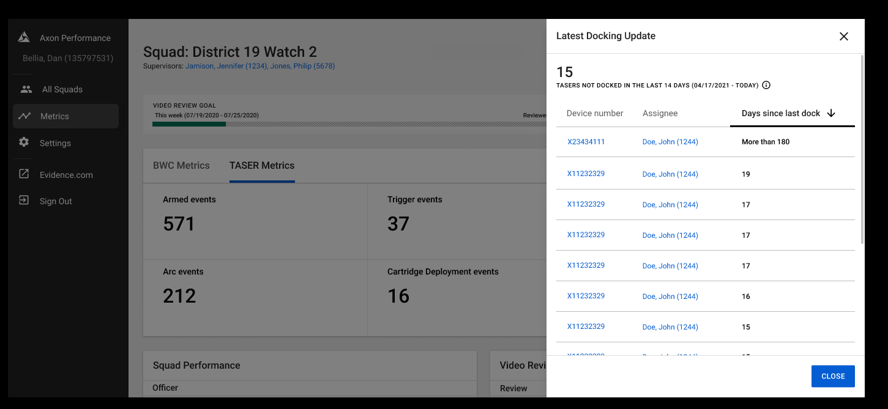Click the Sign Out icon
The image size is (888, 409).
pos(23,201)
